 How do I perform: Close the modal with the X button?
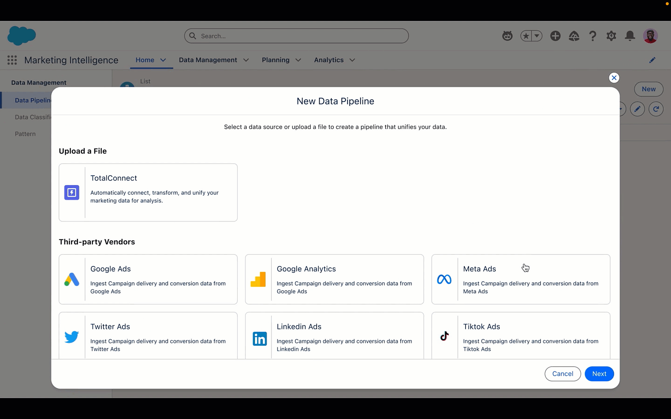614,78
